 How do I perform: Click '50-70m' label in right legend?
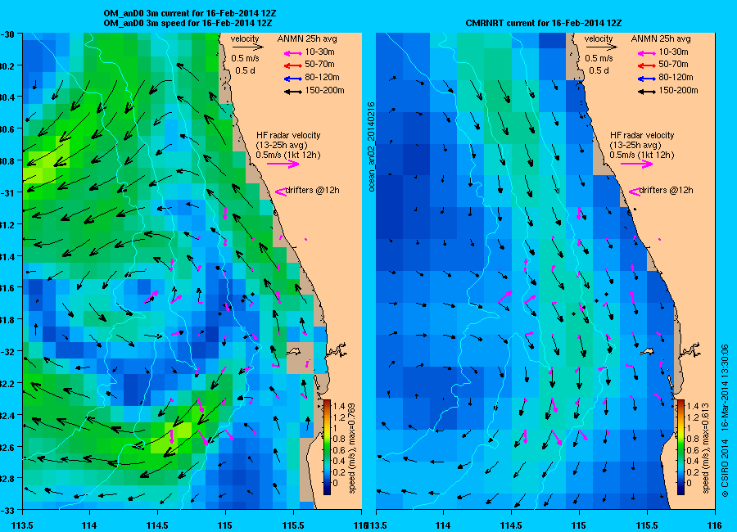coord(674,65)
